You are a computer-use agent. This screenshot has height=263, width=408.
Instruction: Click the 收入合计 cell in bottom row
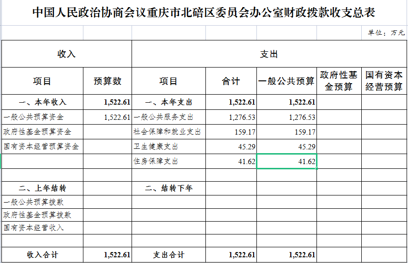42,255
